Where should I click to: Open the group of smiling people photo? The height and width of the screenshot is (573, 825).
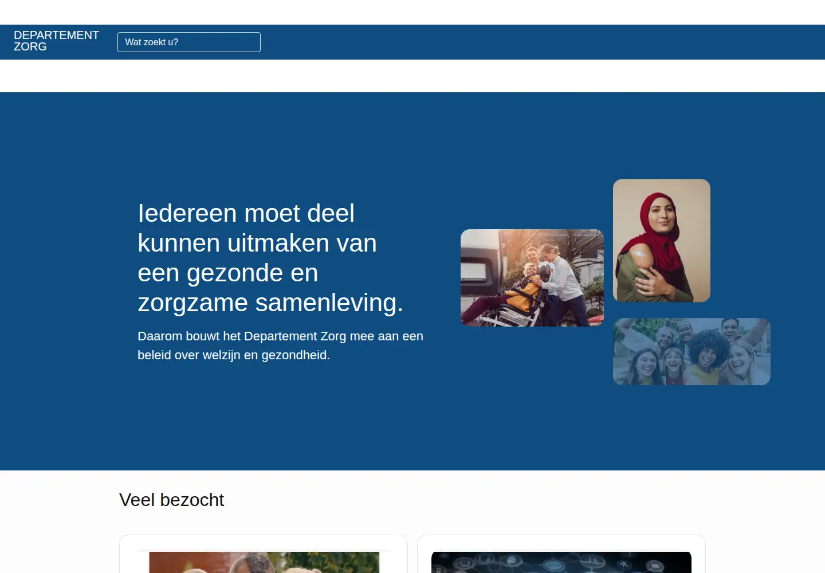coord(692,351)
